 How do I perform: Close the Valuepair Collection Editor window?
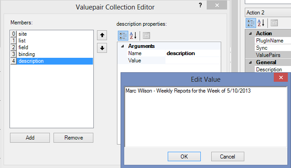tap(217, 5)
